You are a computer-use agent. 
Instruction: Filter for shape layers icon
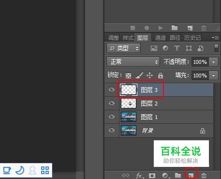pyautogui.click(x=189, y=48)
